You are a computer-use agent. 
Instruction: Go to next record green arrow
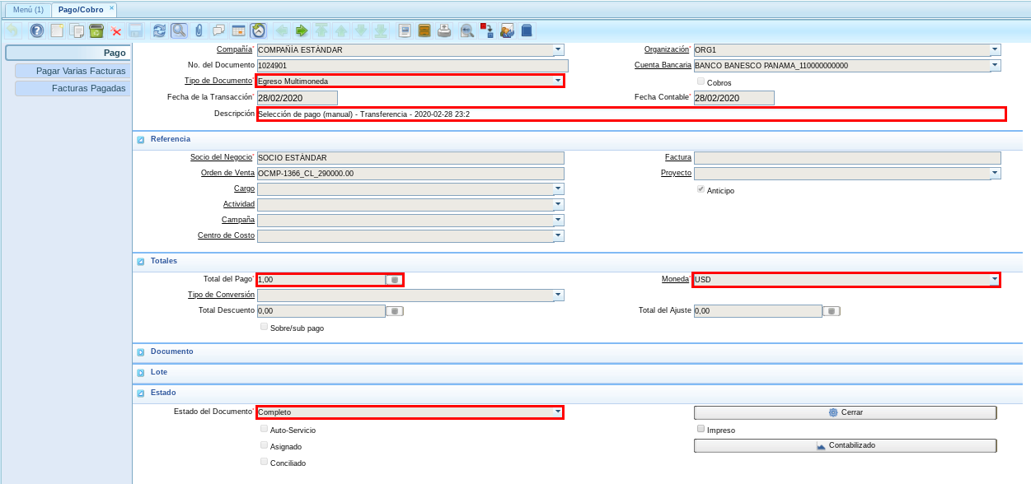tap(302, 30)
